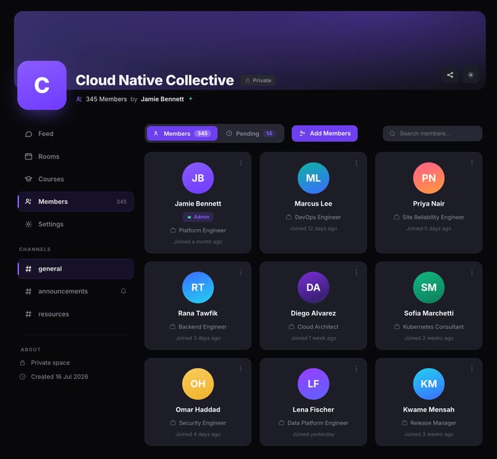Open more options on Lena Fischer's card
The width and height of the screenshot is (497, 459).
click(356, 368)
